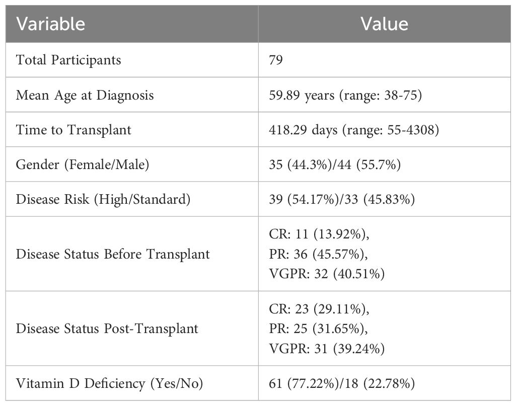The width and height of the screenshot is (516, 406).
Task: Click the 39 (54.17%)/33 (45.83%) risk value
Action: tap(342, 199)
